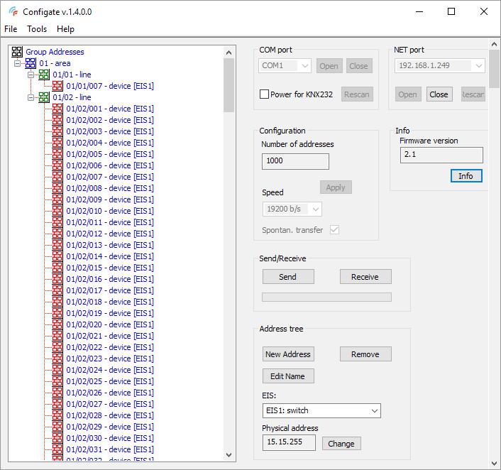
Task: Click the icon of device 01/02/001
Action: (x=57, y=109)
